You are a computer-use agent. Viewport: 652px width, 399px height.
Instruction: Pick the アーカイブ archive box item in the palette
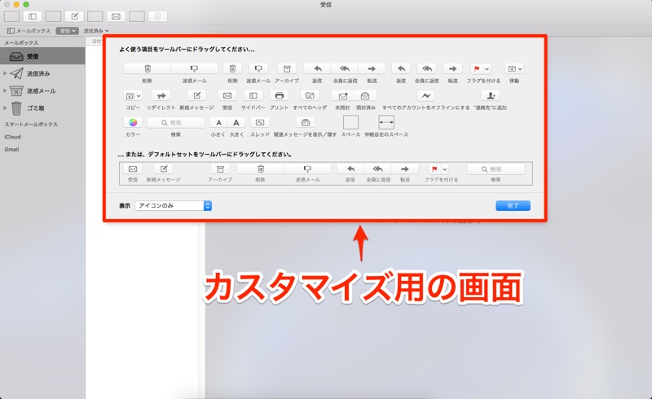[287, 68]
